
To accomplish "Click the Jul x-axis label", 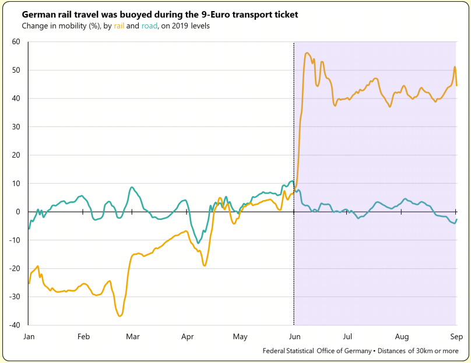I will point(347,336).
